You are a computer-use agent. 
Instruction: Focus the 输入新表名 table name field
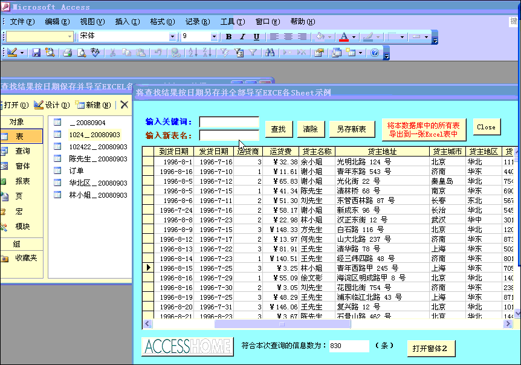(x=229, y=135)
